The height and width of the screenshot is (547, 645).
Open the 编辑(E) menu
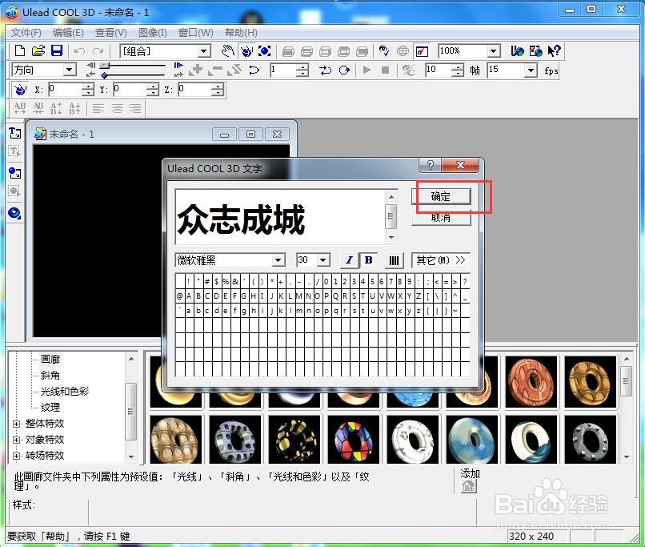tap(68, 33)
